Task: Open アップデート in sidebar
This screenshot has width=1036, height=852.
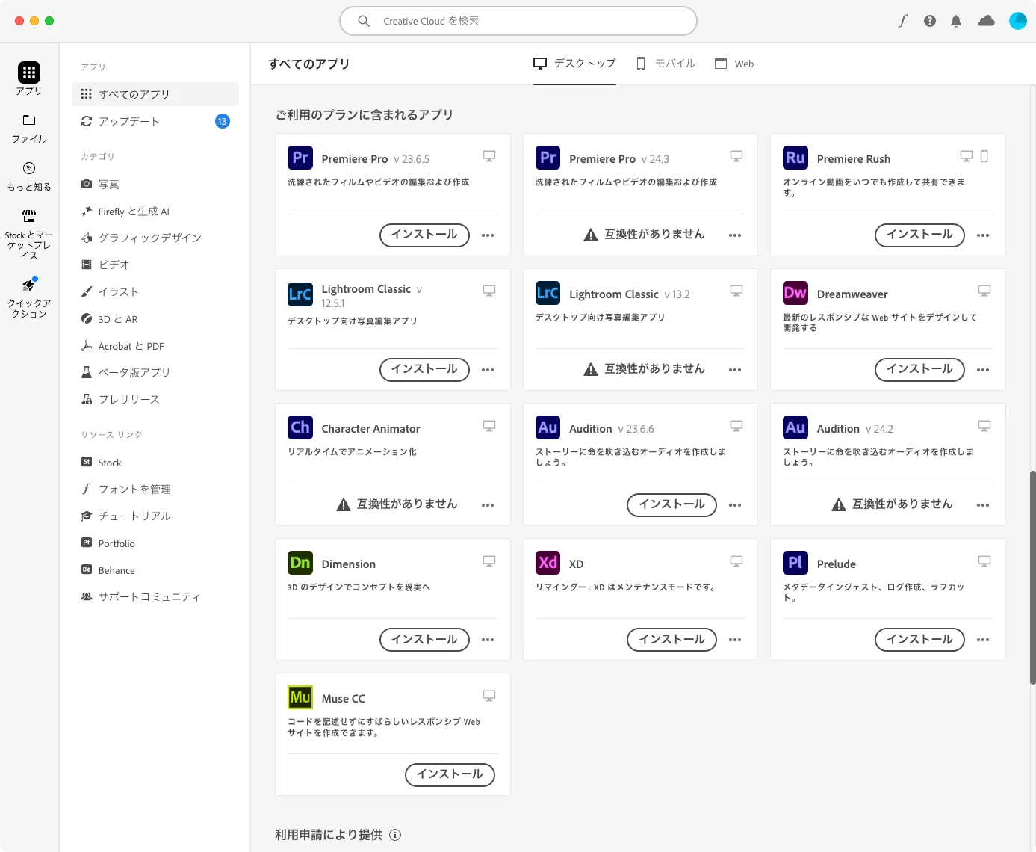Action: point(155,121)
